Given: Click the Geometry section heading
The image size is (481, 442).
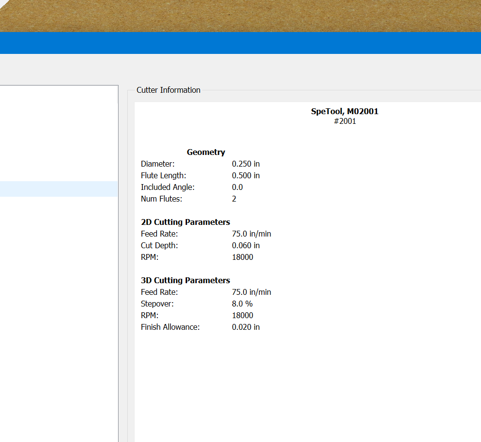Looking at the screenshot, I should pos(206,152).
